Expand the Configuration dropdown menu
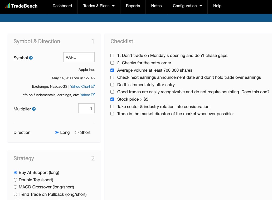This screenshot has height=200, width=272. pos(187,6)
